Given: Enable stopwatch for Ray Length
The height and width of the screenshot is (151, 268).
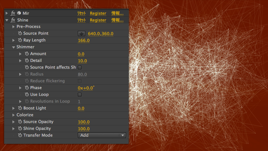Looking at the screenshot, I should point(20,40).
